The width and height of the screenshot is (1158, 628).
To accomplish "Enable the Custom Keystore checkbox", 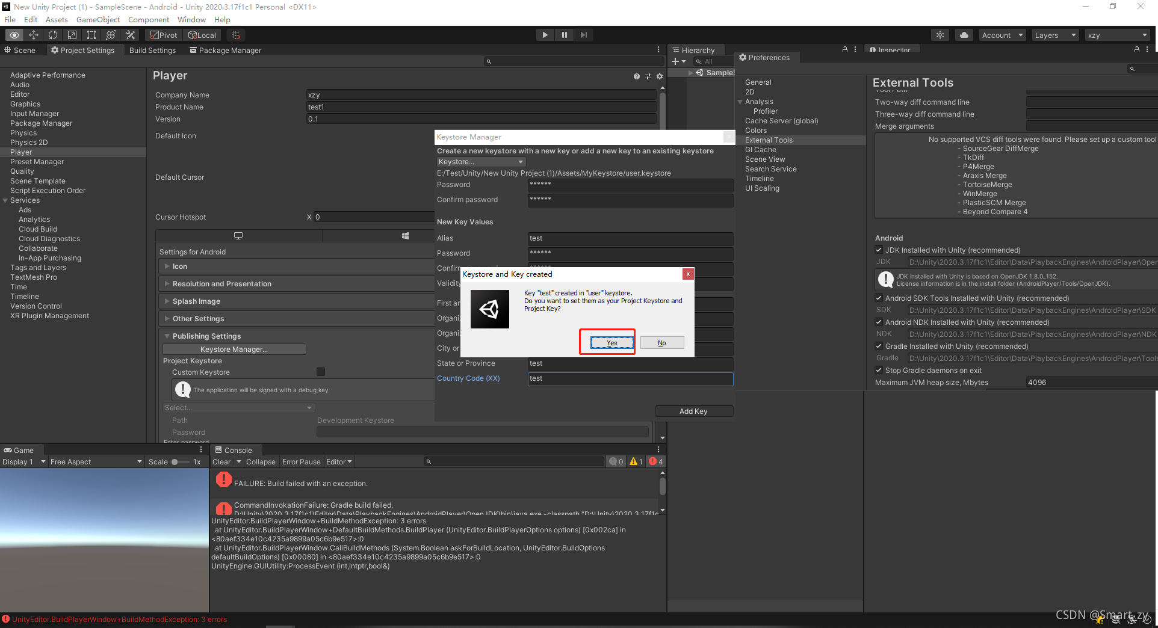I will 321,372.
